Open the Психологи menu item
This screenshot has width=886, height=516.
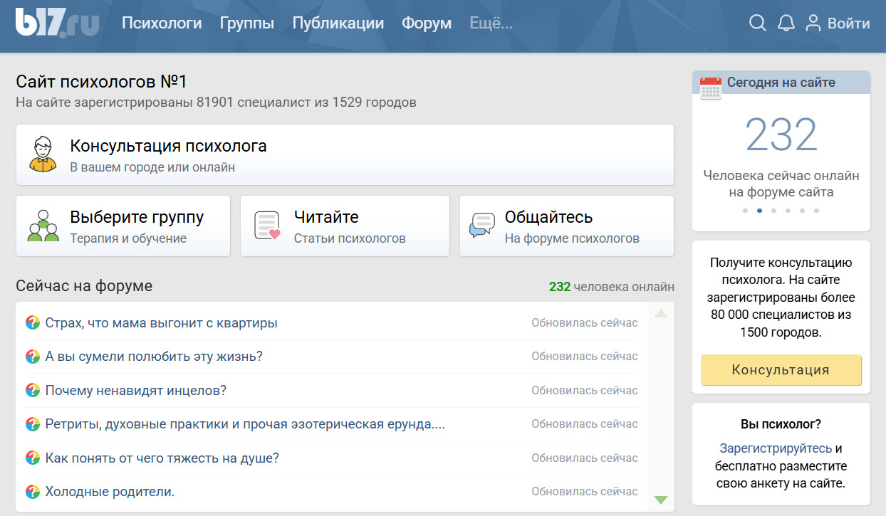(162, 23)
